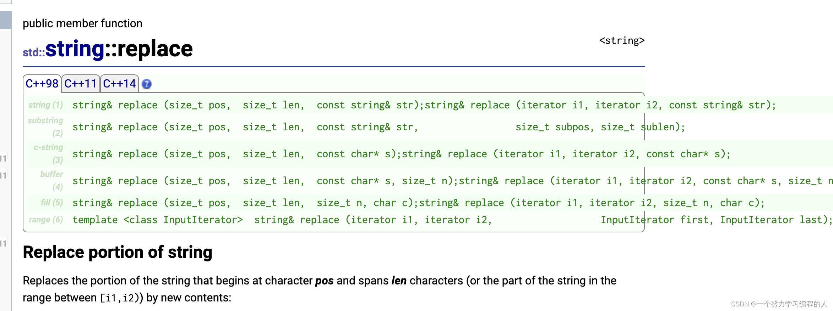Switch to the C++98 tab

42,84
